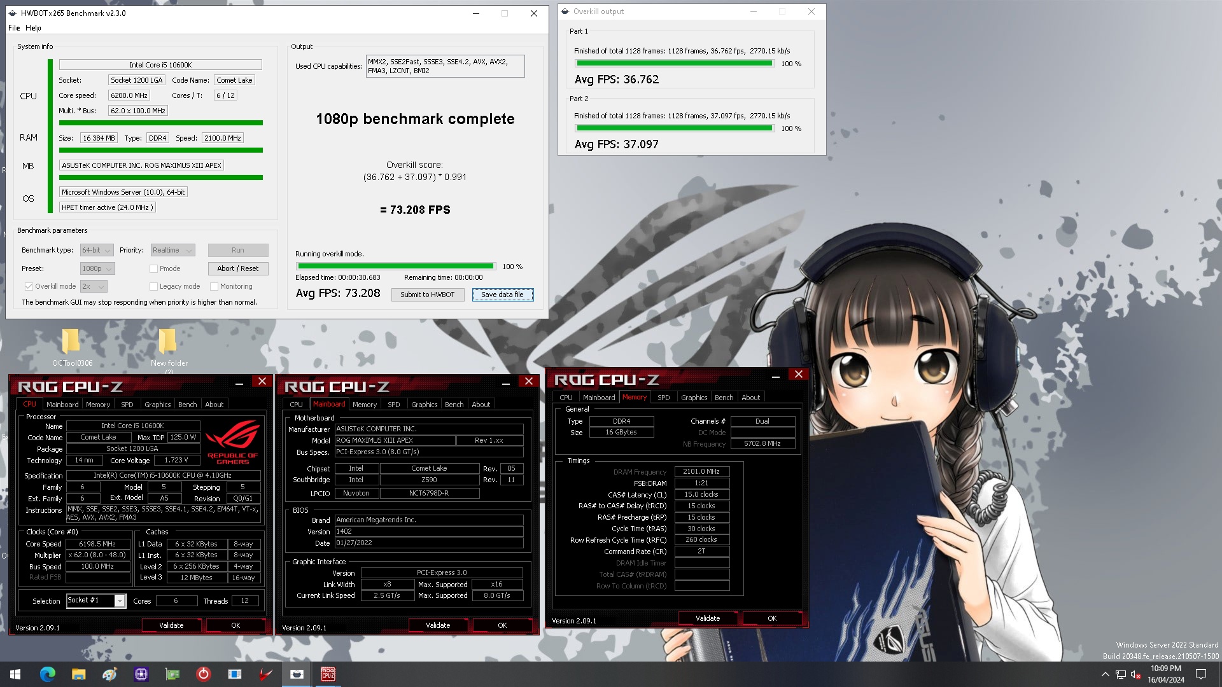
Task: Open the Priority Realtime dropdown
Action: 172,251
